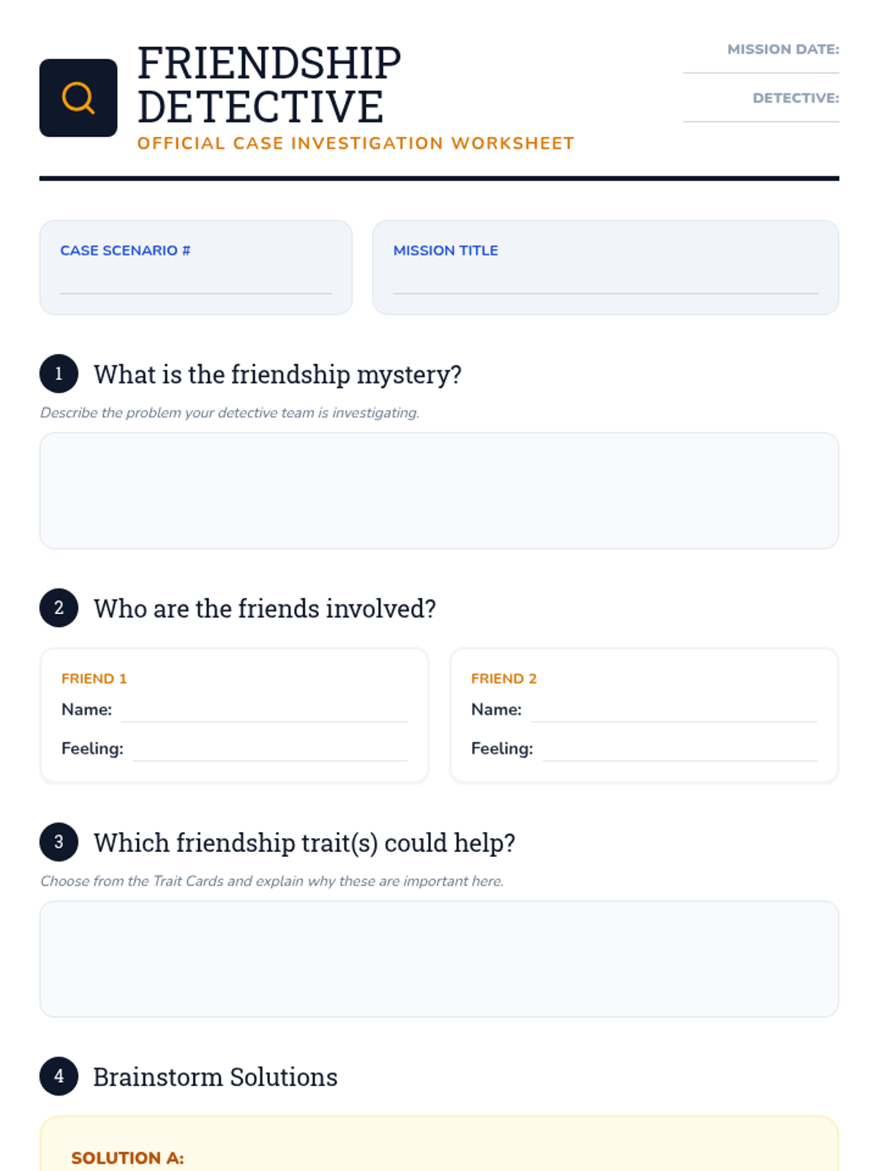Image resolution: width=878 pixels, height=1171 pixels.
Task: Click into the Case Scenario # field
Action: [195, 283]
